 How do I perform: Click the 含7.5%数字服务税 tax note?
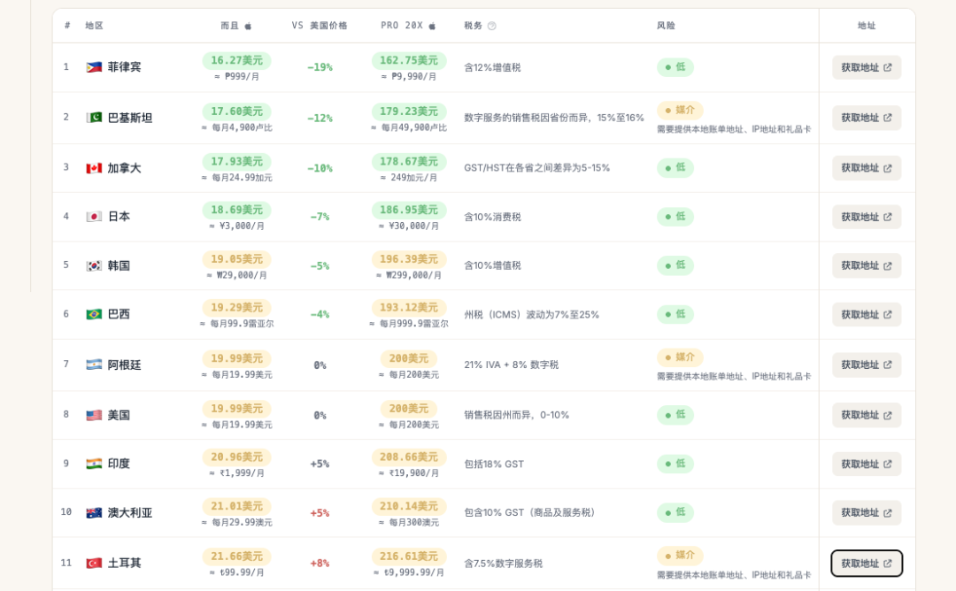[504, 564]
